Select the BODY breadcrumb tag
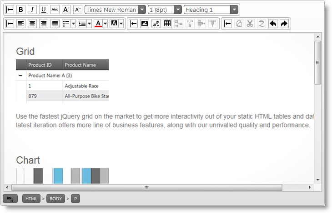 (x=55, y=198)
